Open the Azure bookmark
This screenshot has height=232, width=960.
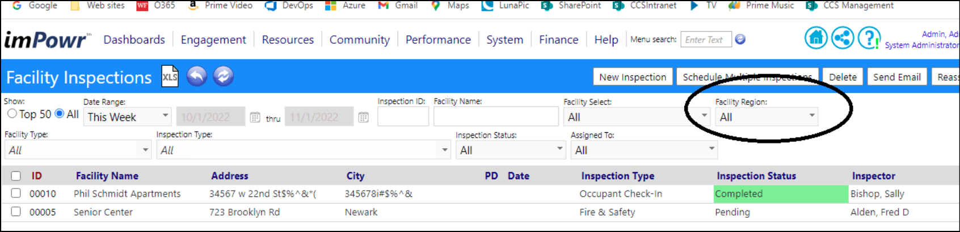pos(346,6)
